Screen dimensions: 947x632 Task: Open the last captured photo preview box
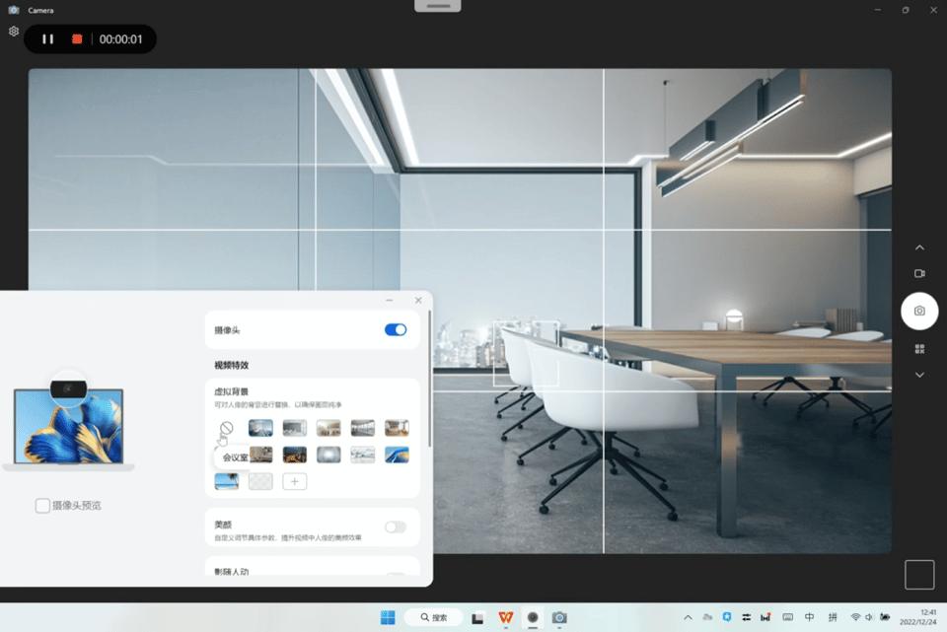[x=918, y=575]
